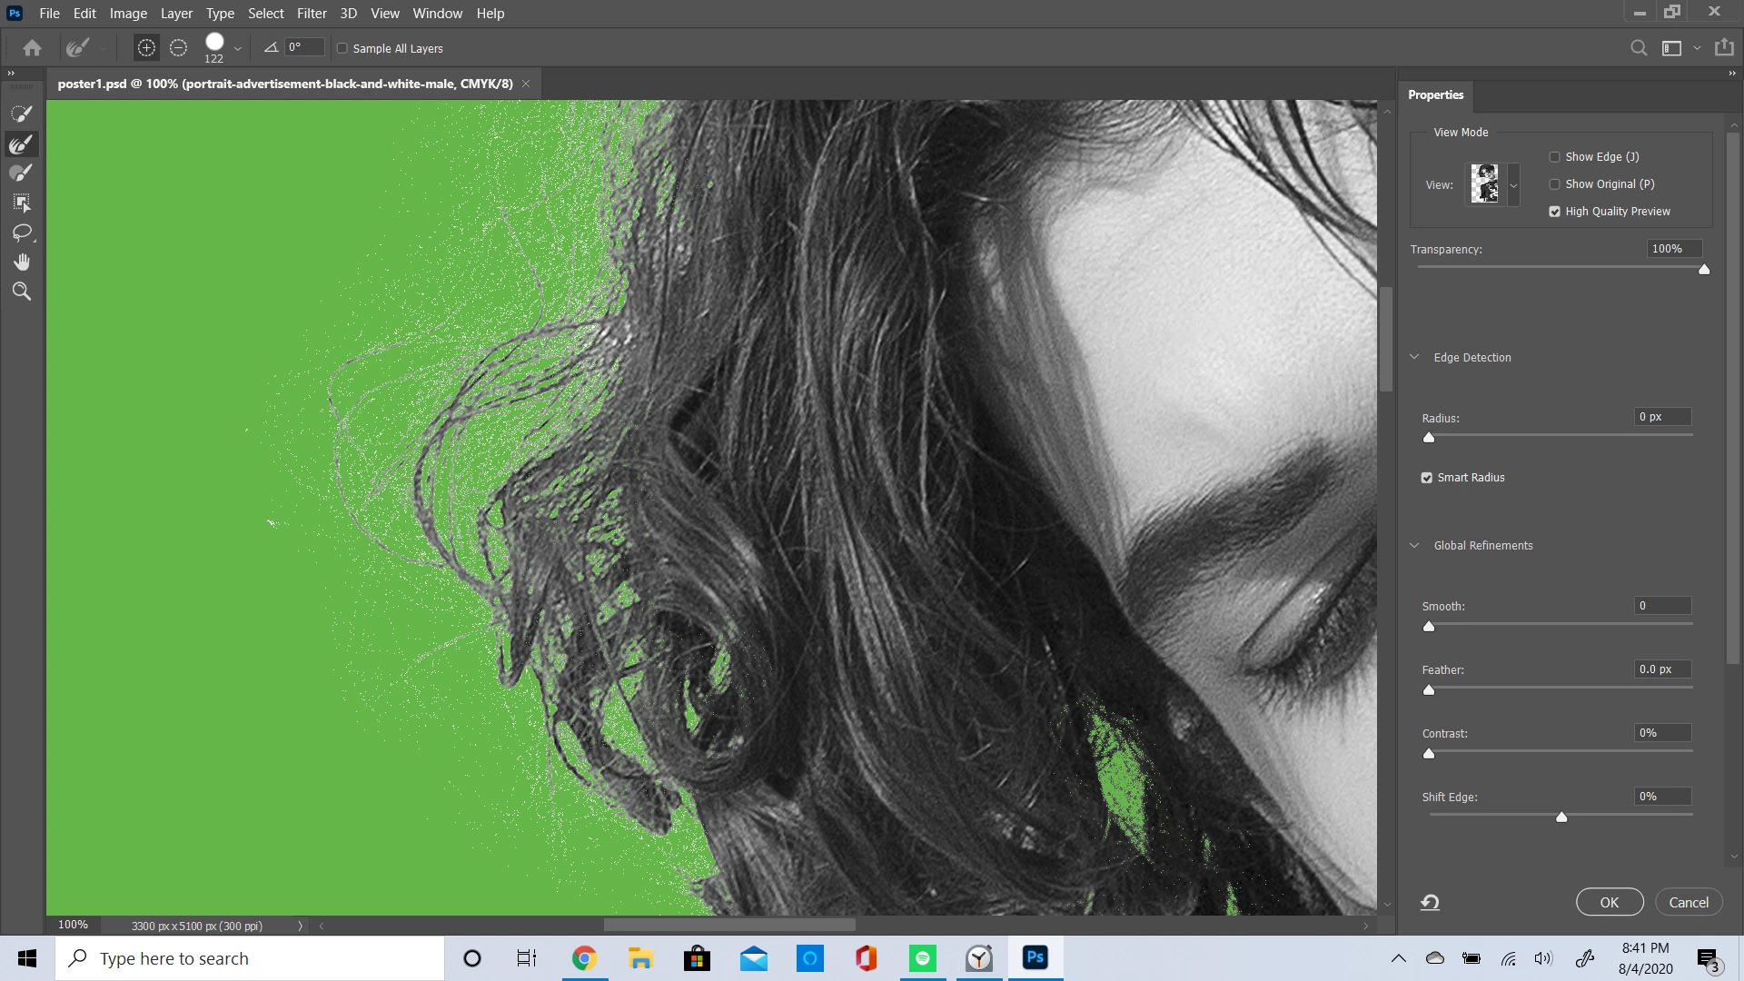
Task: Switch to subtract from selection mode
Action: 179,48
